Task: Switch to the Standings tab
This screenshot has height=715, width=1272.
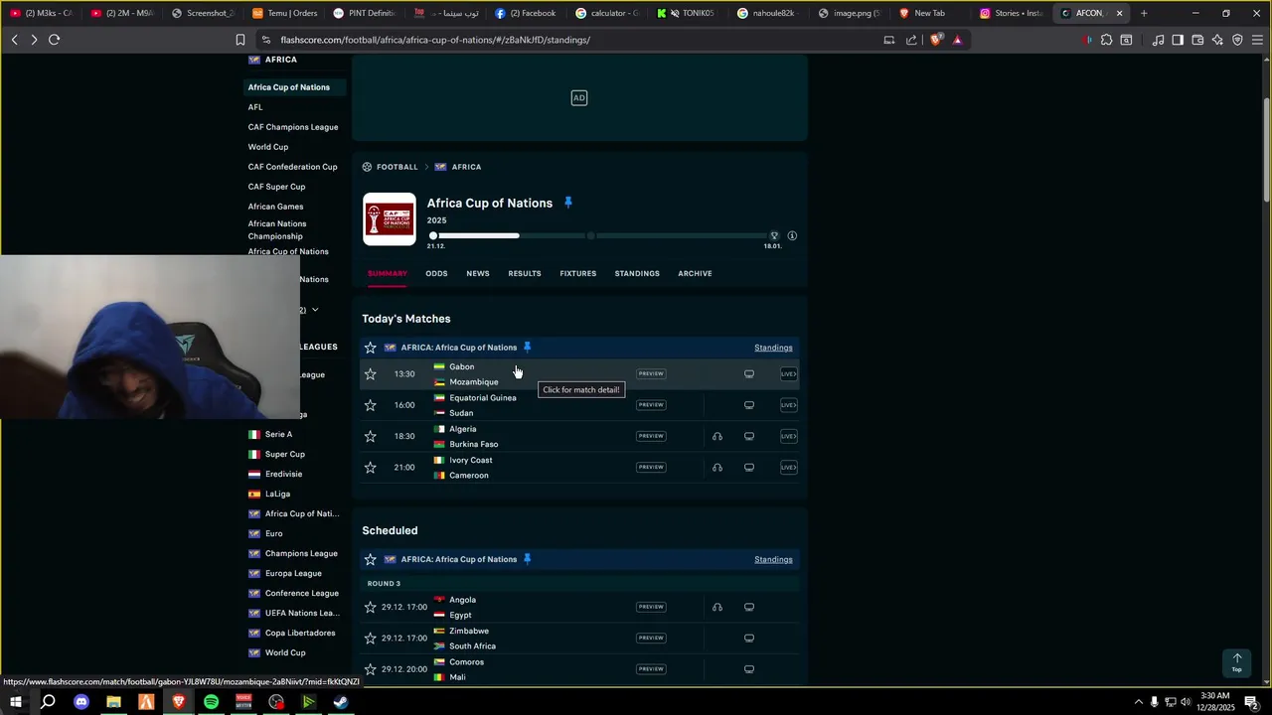Action: click(637, 273)
